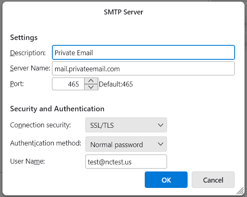Click the Default:465 hint text
Image resolution: width=247 pixels, height=197 pixels.
[x=116, y=84]
